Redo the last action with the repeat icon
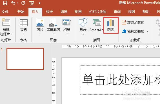 coord(23,3)
